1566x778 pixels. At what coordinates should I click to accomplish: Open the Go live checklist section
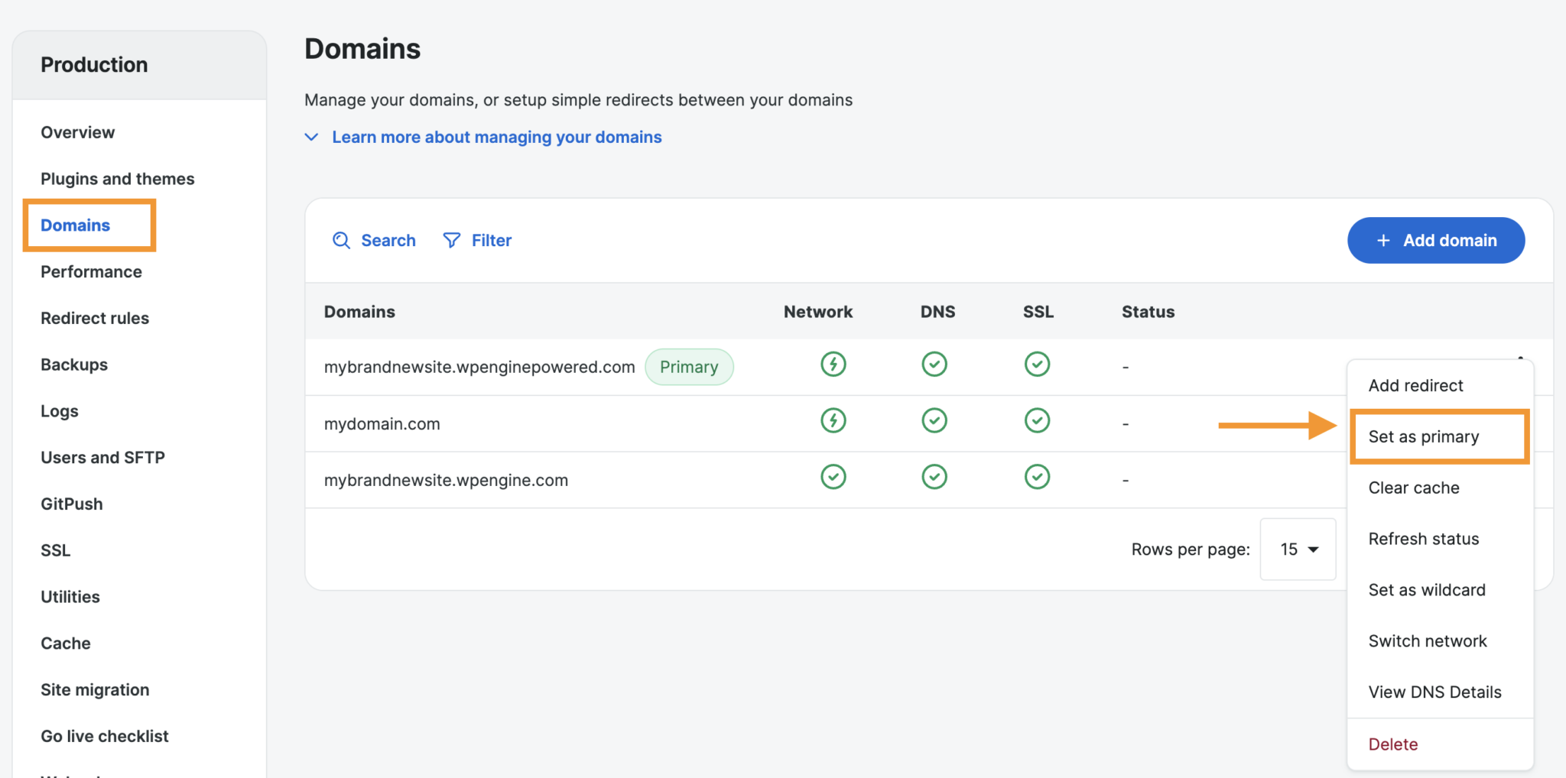coord(104,735)
